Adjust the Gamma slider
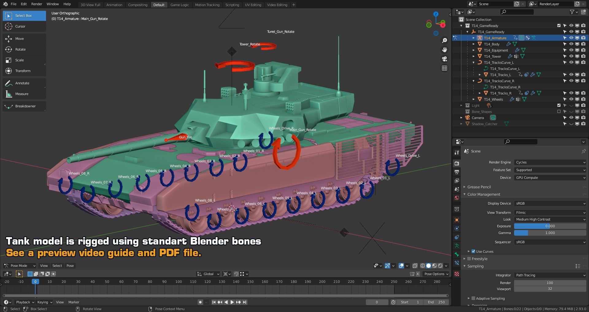The height and width of the screenshot is (312, 589). tap(550, 233)
